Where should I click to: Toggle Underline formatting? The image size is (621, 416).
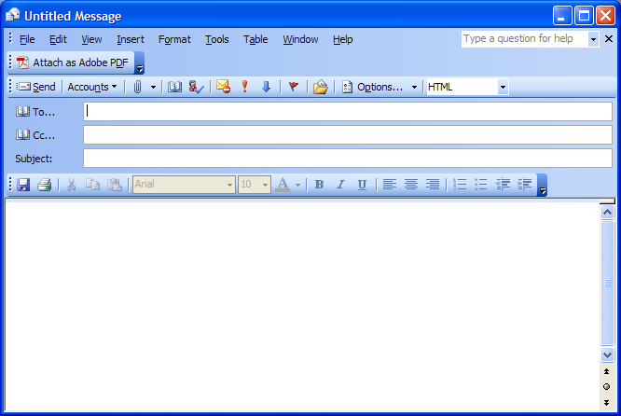click(362, 185)
